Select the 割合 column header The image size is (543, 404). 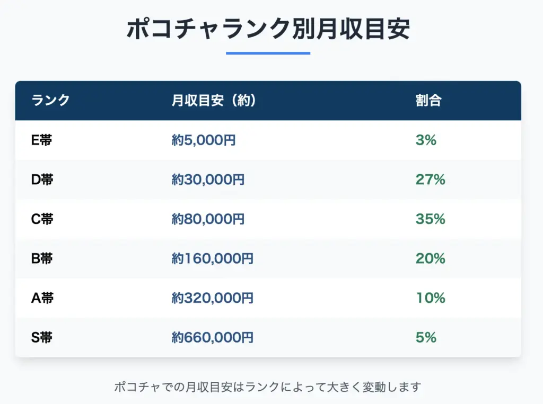pos(428,101)
